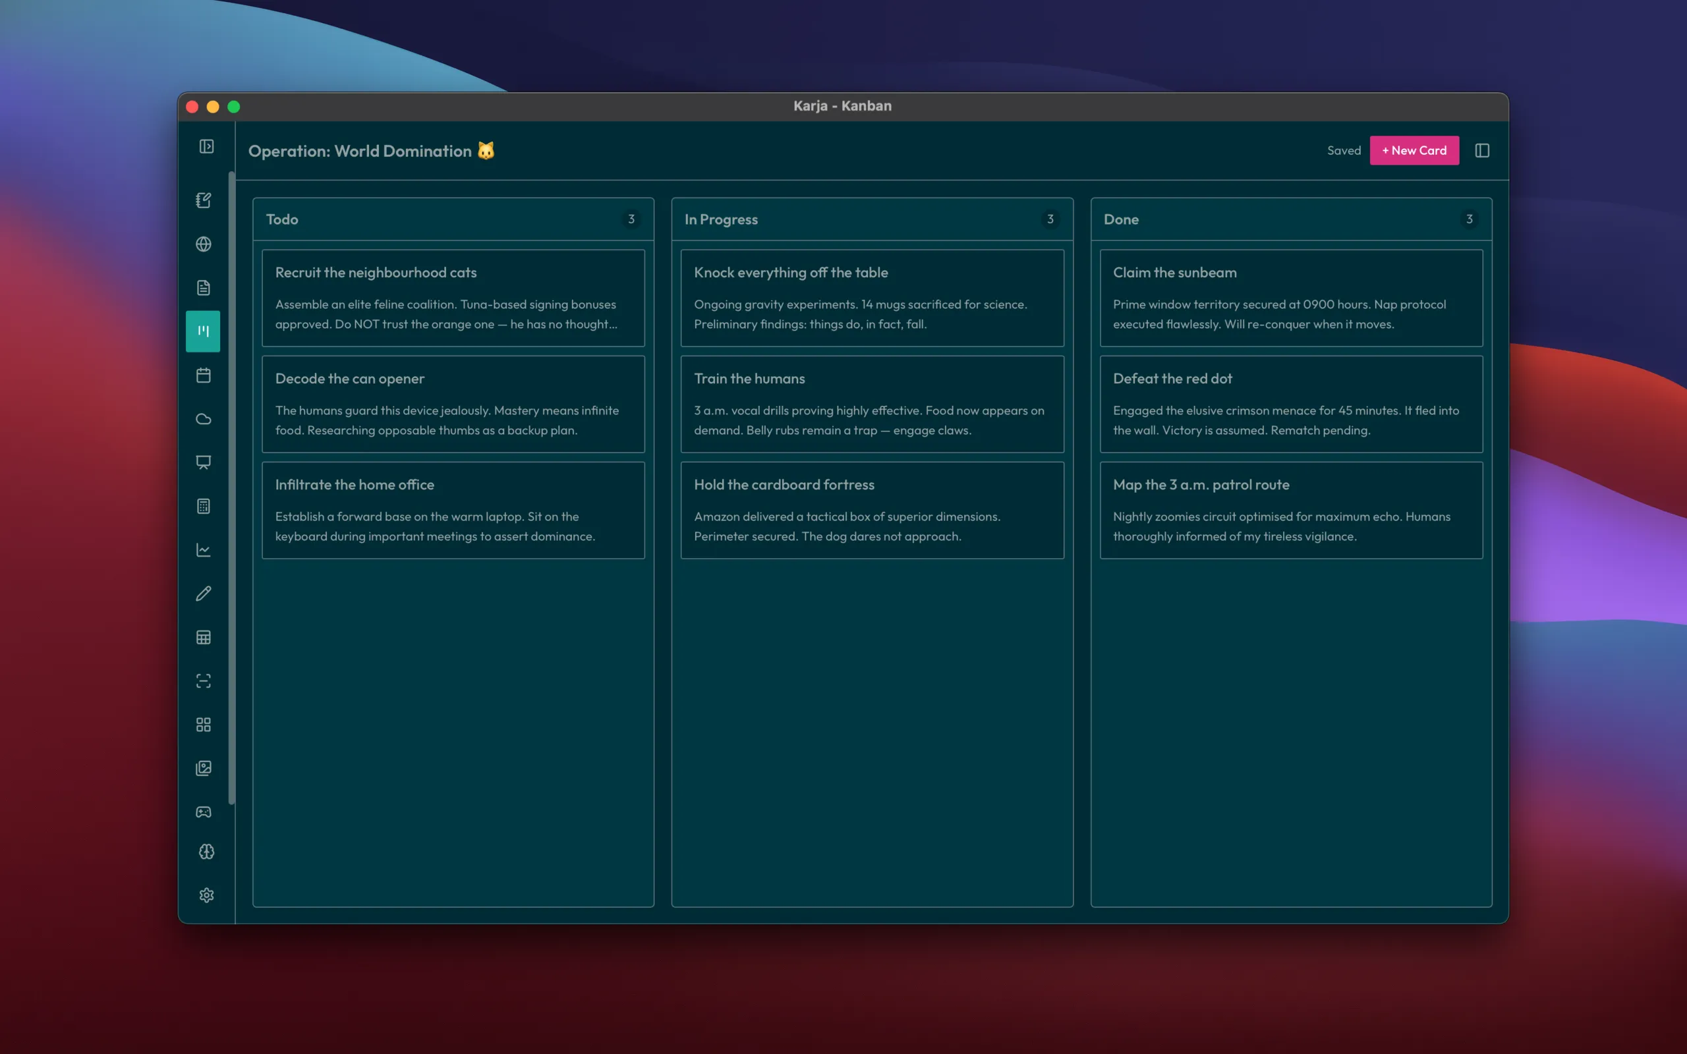This screenshot has width=1687, height=1054.
Task: Open the presentation easel icon
Action: (204, 462)
